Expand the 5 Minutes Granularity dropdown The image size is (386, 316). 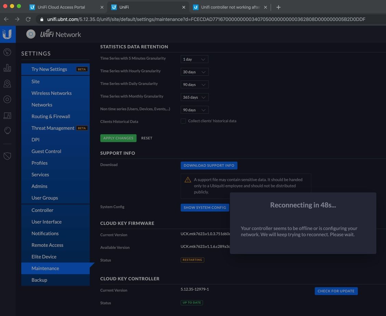pos(194,59)
